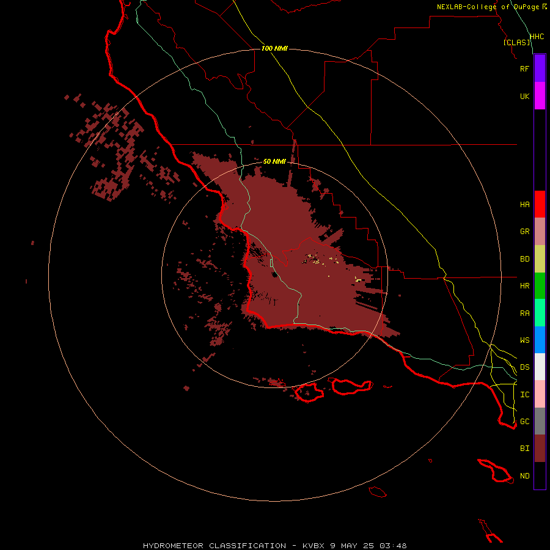Image resolution: width=550 pixels, height=550 pixels.
Task: Click the RA legend label
Action: click(x=524, y=313)
